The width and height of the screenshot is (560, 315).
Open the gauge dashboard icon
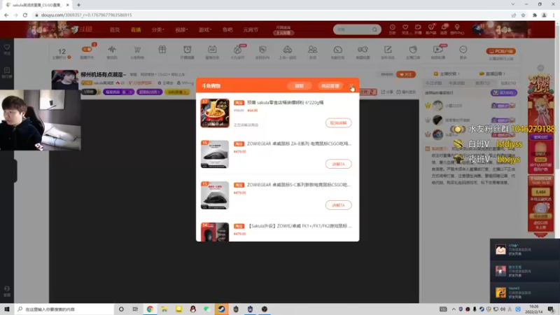pos(338,50)
